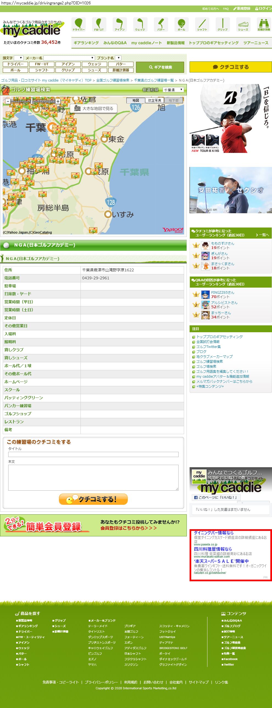
Task: Open 新製品情報 menu item
Action: (176, 43)
